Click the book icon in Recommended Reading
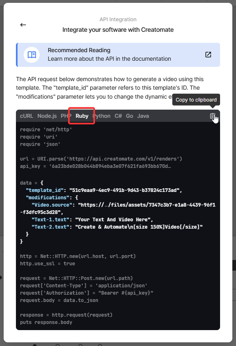 (x=31, y=55)
